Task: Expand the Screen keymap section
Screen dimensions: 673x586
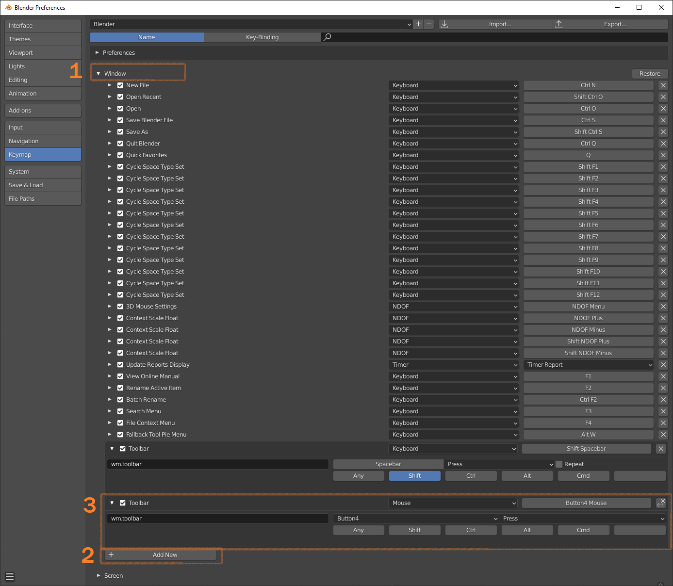Action: point(98,576)
